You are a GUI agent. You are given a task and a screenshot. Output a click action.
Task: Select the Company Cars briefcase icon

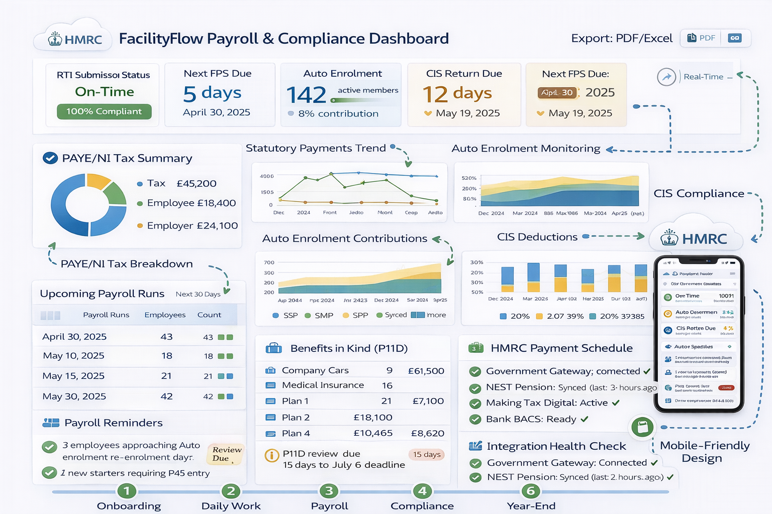(270, 370)
